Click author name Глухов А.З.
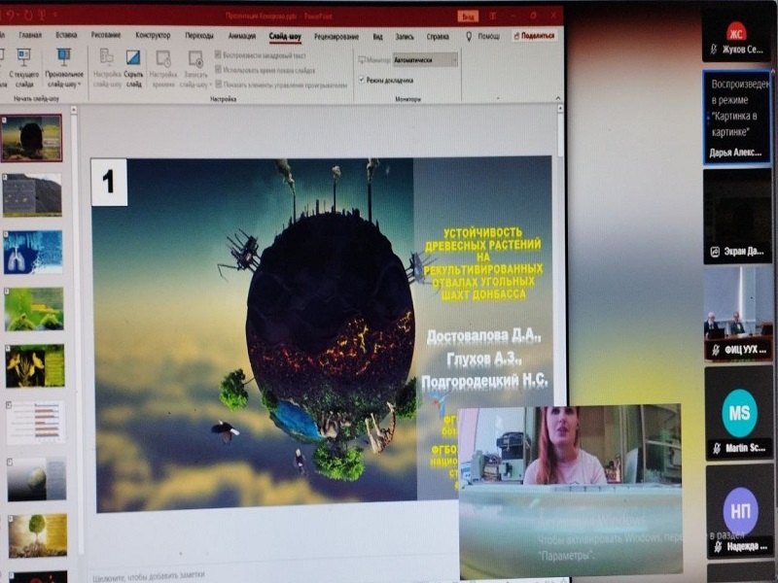Viewport: 778px width, 583px height. (483, 359)
